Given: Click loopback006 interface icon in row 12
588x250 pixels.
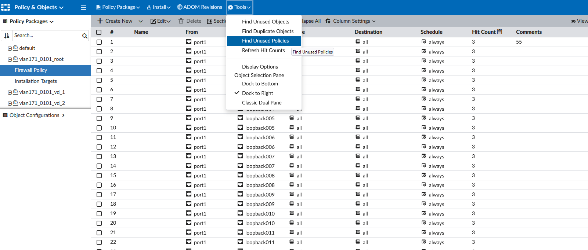Looking at the screenshot, I should tap(240, 147).
